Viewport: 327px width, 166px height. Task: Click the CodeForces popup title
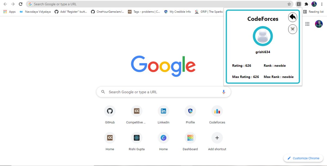[263, 19]
